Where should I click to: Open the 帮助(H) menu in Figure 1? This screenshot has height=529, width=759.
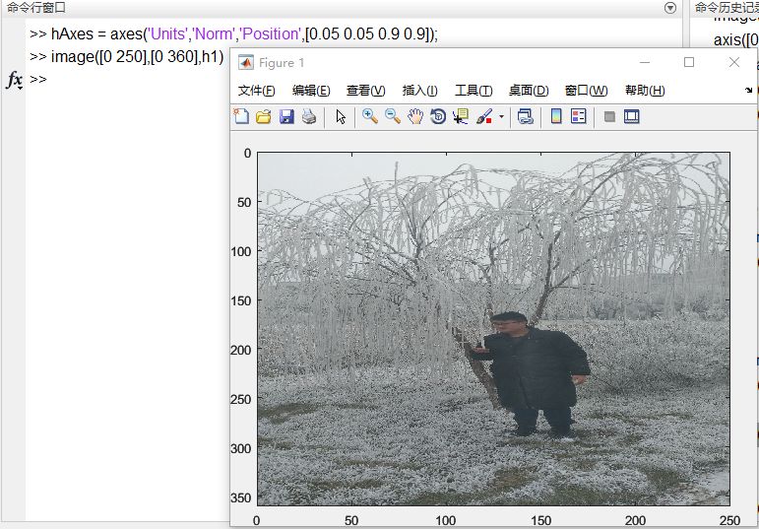click(645, 91)
